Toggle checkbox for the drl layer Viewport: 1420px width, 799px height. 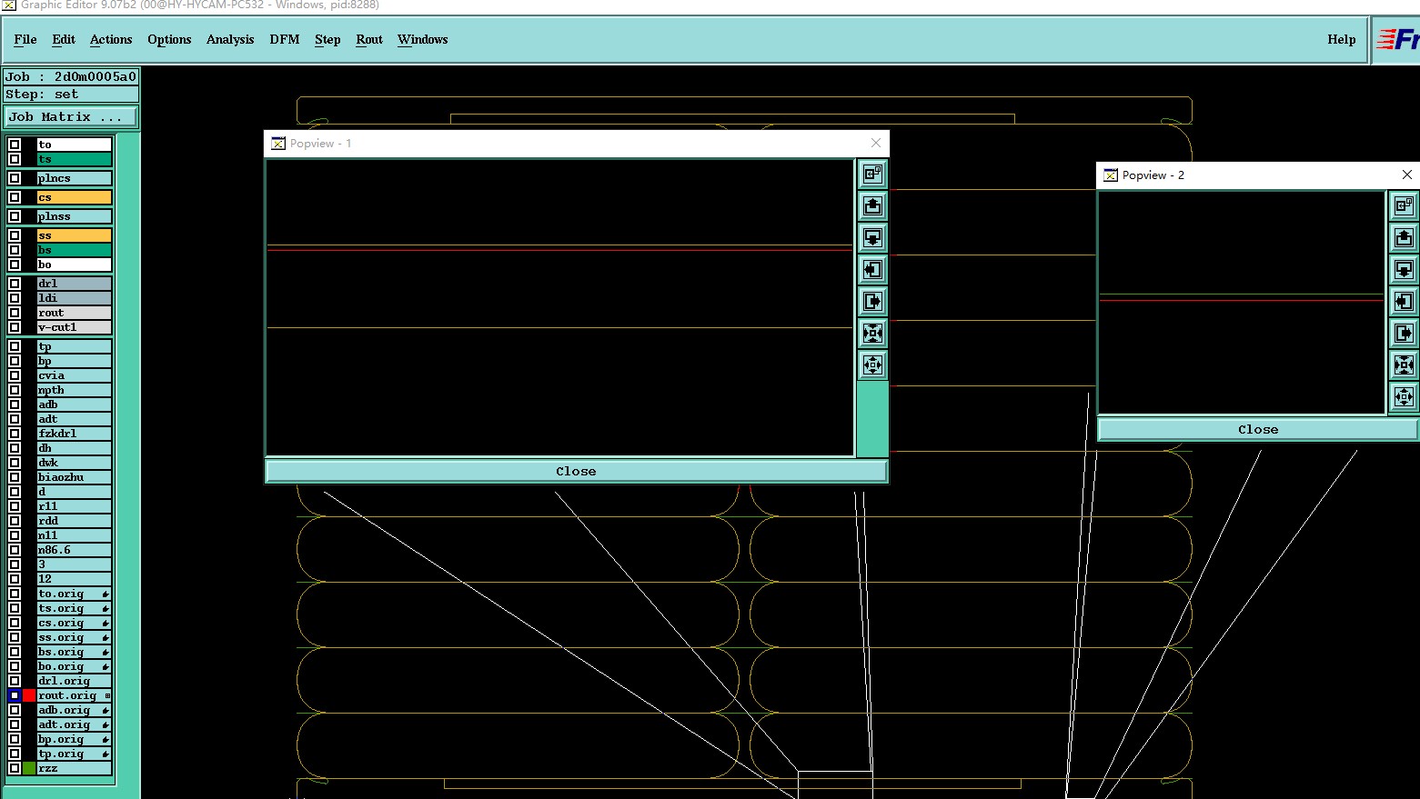[x=15, y=284]
